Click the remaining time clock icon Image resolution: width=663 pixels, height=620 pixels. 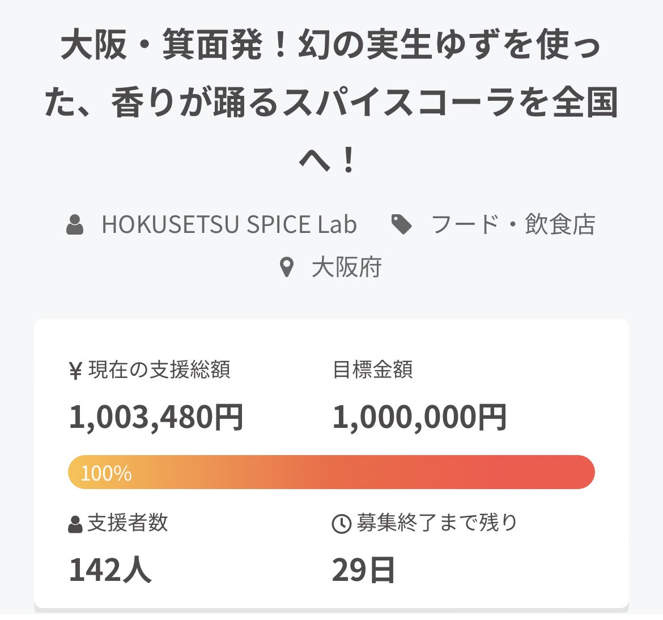[341, 524]
